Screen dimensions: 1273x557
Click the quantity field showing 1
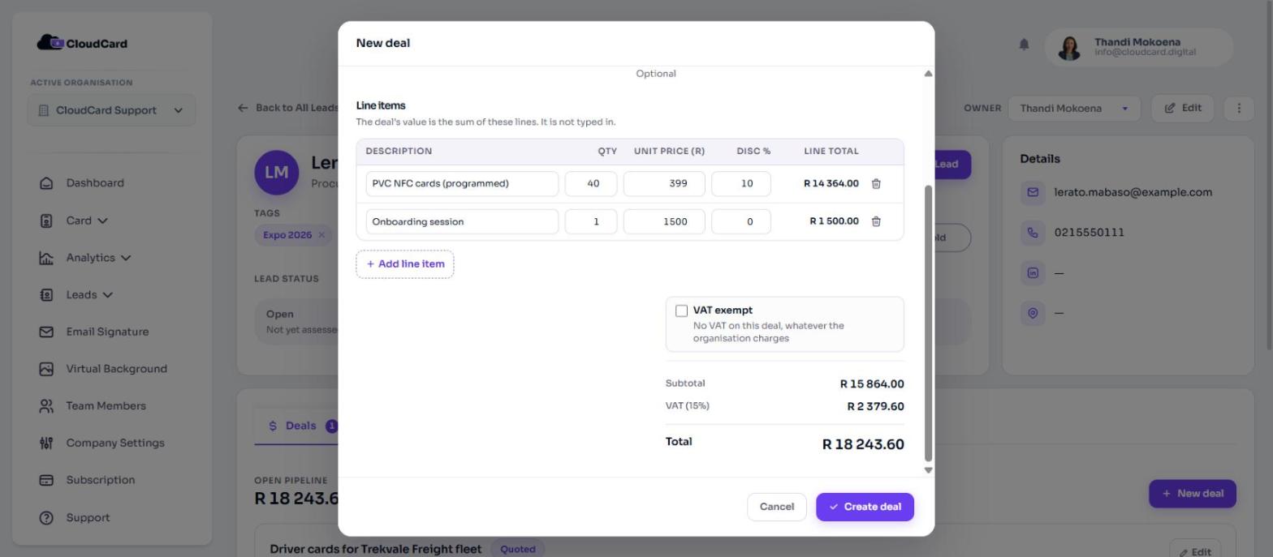tap(591, 221)
